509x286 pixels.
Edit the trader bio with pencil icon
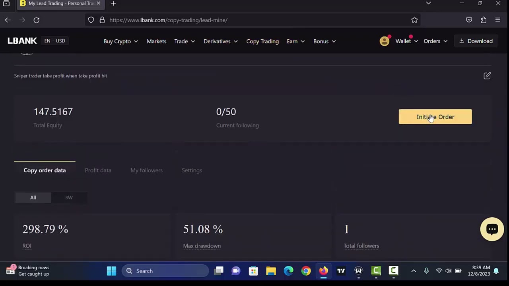click(487, 75)
